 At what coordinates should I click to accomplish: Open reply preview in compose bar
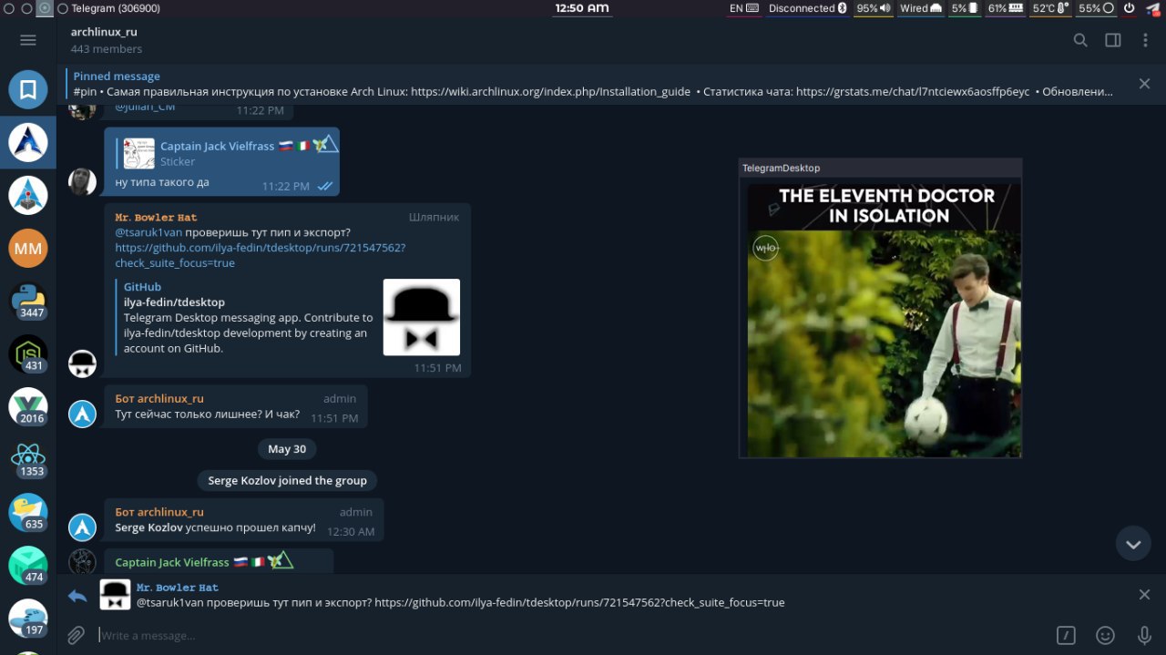(460, 595)
